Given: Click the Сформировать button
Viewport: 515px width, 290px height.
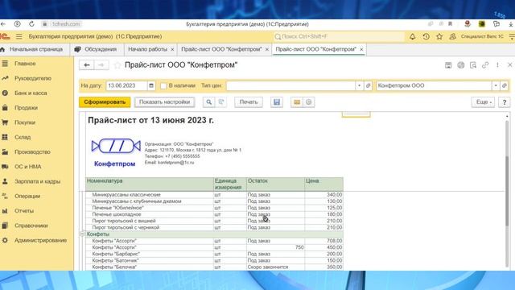Looking at the screenshot, I should pos(105,102).
